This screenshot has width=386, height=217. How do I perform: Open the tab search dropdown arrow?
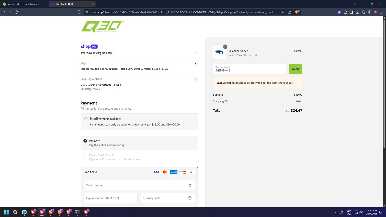point(355,4)
